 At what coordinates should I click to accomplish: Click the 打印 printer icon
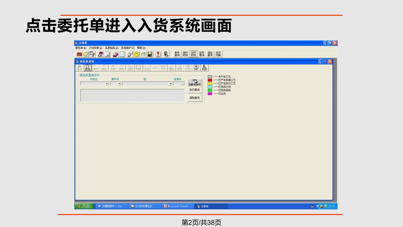[x=188, y=68]
